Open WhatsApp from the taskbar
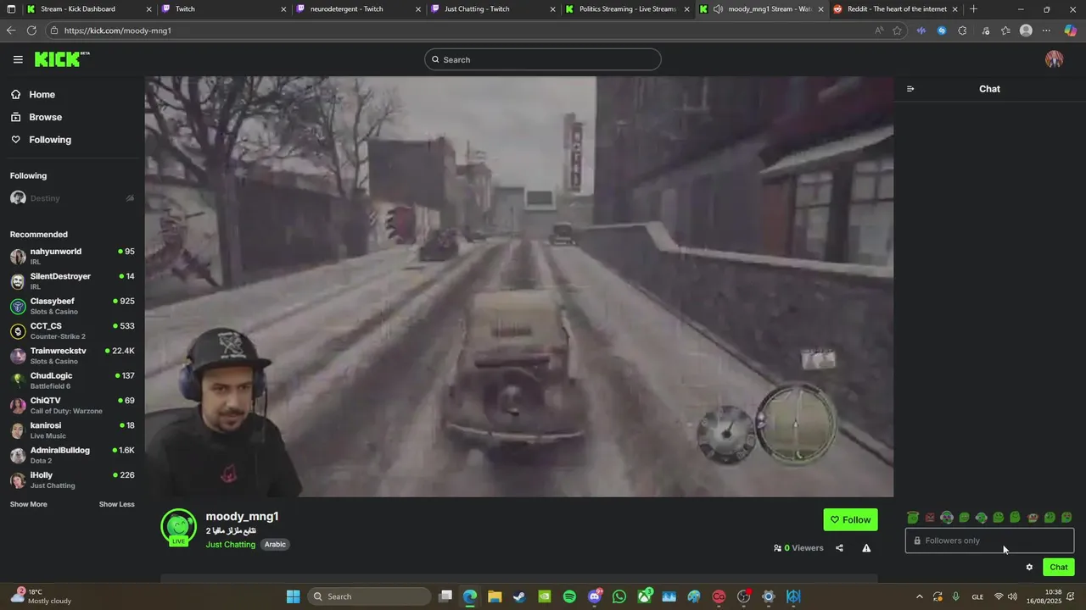The width and height of the screenshot is (1086, 610). [x=619, y=596]
